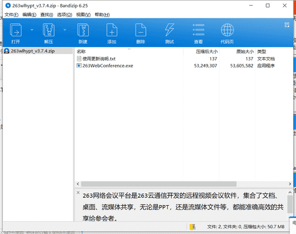Click the New archive (新建) icon
Screen dimensions: 296x234
[83, 30]
